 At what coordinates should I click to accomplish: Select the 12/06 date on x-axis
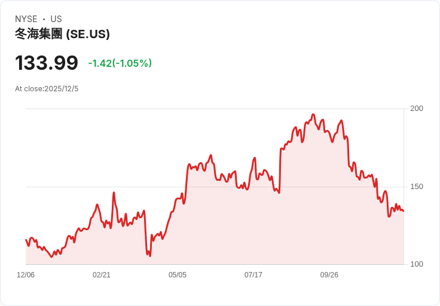[26, 275]
